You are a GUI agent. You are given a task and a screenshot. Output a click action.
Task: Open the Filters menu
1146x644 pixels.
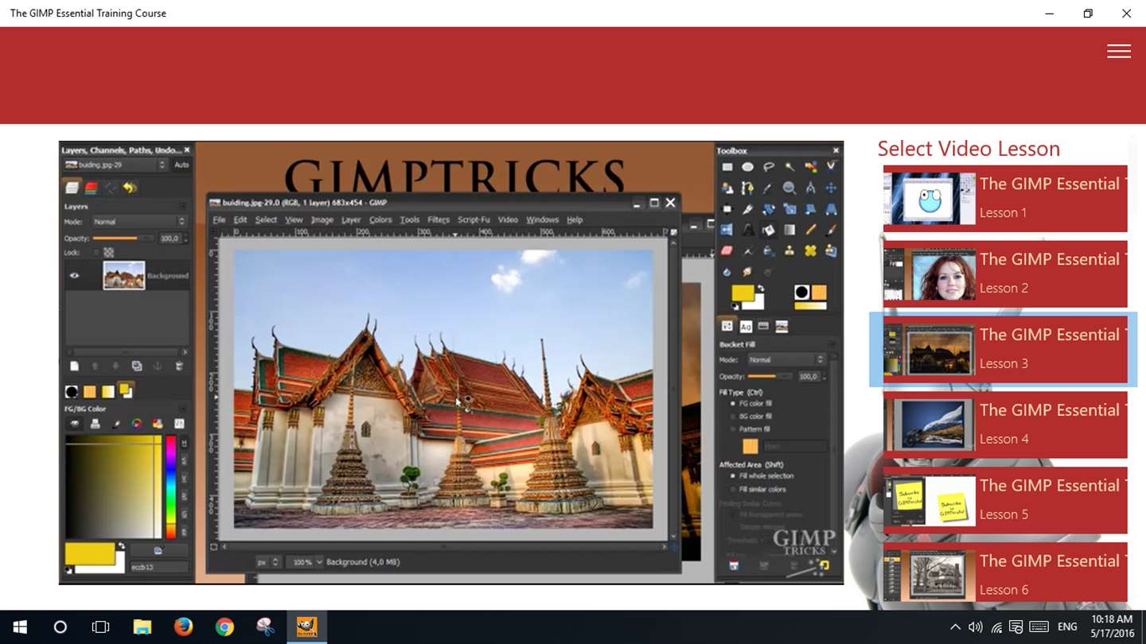pyautogui.click(x=439, y=219)
